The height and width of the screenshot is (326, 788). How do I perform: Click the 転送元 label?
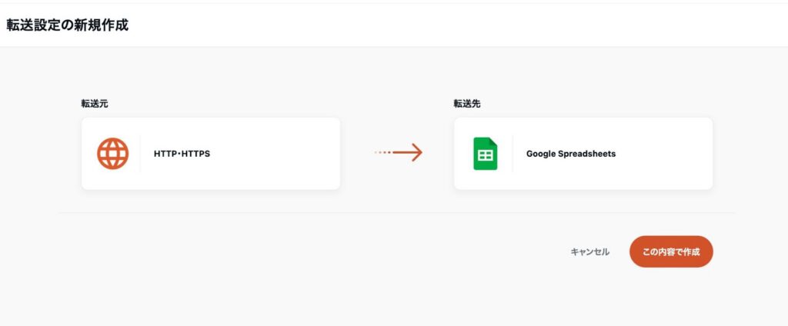click(x=95, y=104)
